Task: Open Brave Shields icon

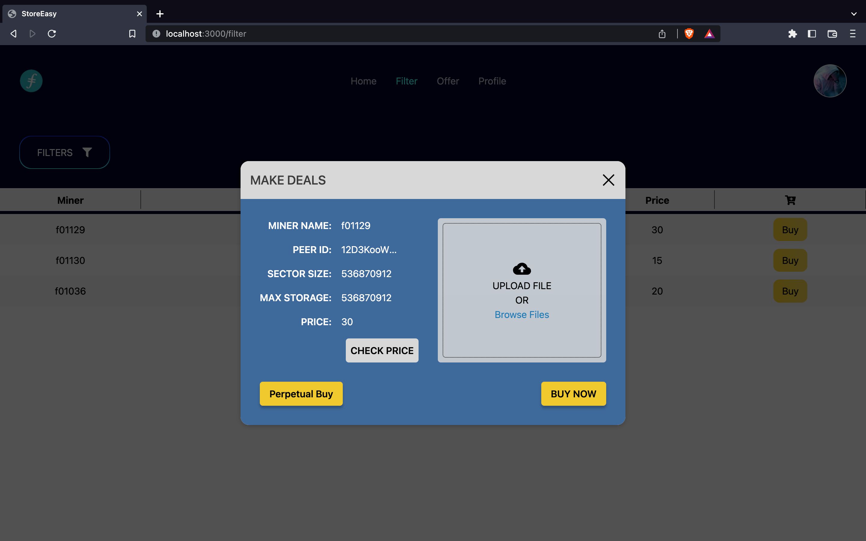Action: (x=689, y=34)
